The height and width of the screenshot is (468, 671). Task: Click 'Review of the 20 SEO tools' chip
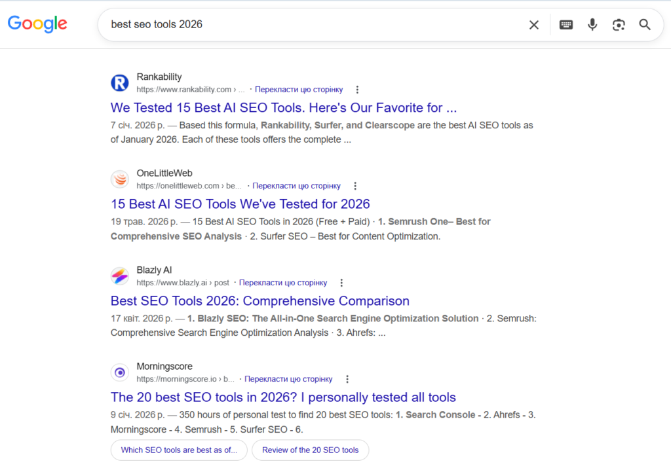[310, 450]
